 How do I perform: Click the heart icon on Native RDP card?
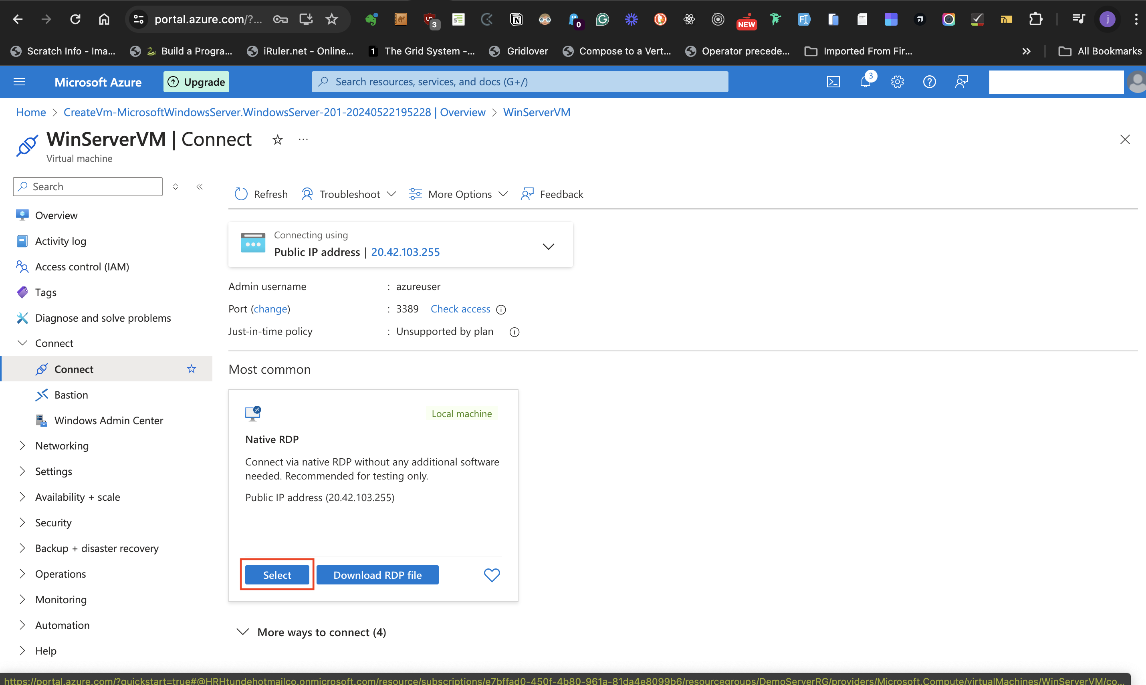pyautogui.click(x=491, y=575)
